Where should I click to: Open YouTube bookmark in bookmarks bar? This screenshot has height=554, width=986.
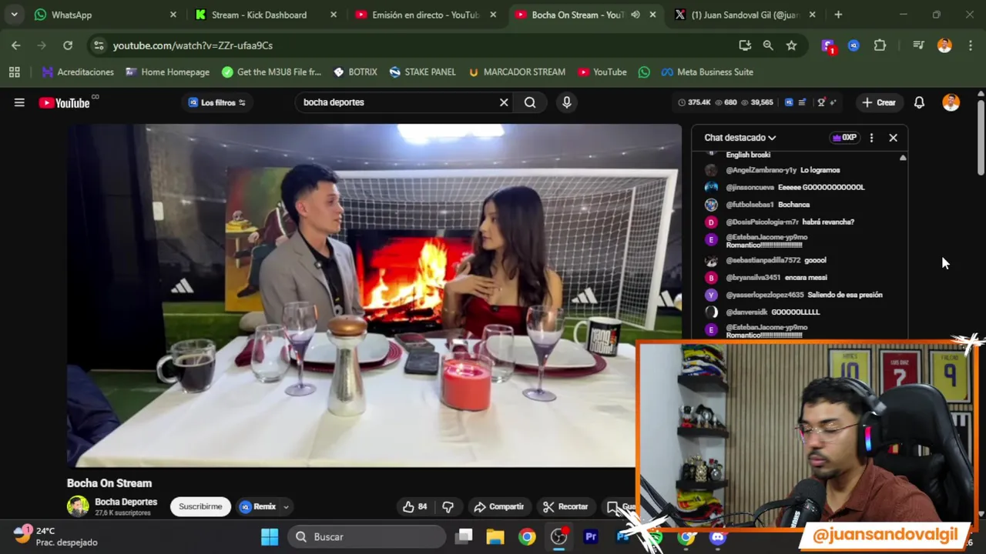click(x=602, y=72)
